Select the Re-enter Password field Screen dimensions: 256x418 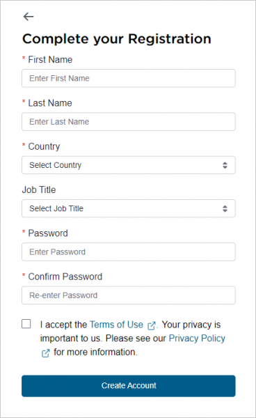coord(129,295)
